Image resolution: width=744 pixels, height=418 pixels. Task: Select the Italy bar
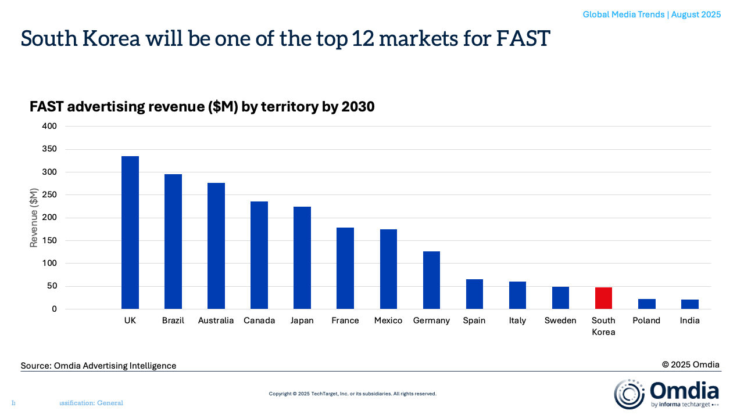tap(517, 296)
